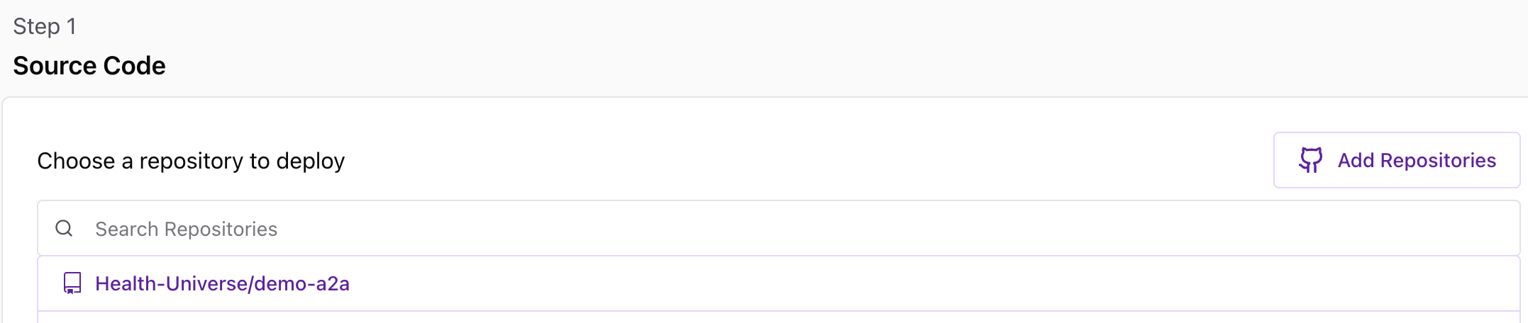
Task: Click the 'Add Repositories' label text
Action: (x=1417, y=160)
